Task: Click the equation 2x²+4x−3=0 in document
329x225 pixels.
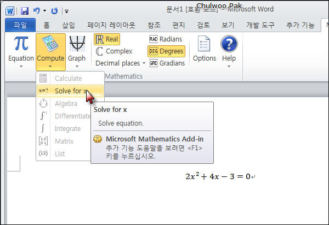Action: pyautogui.click(x=218, y=176)
